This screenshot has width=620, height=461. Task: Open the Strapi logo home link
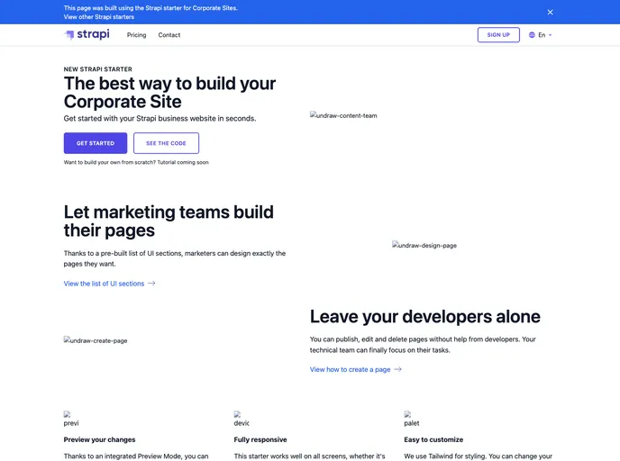click(87, 35)
